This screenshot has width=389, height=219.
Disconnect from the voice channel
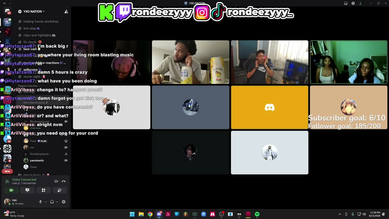pos(64,181)
